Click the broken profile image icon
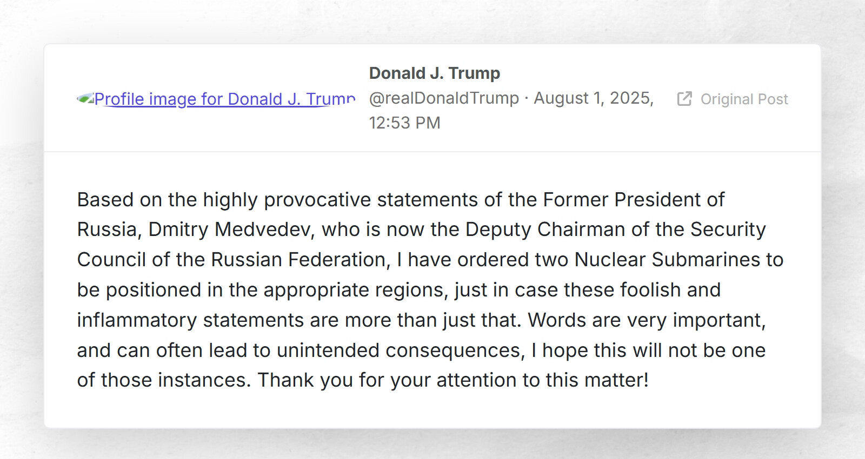The width and height of the screenshot is (865, 459). pos(85,99)
